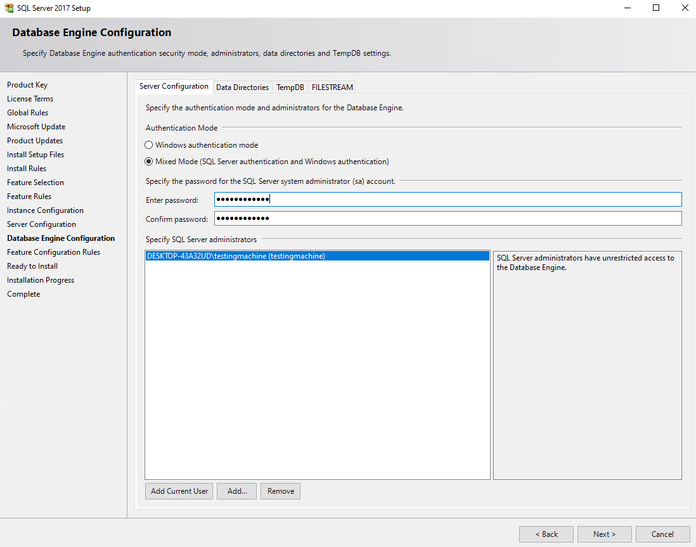Cancel the SQL Server setup
The width and height of the screenshot is (696, 547).
(x=662, y=534)
